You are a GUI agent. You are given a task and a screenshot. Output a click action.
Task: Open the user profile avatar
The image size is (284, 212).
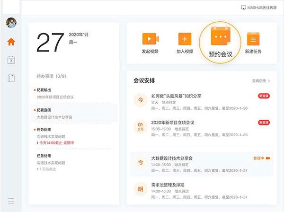(11, 23)
